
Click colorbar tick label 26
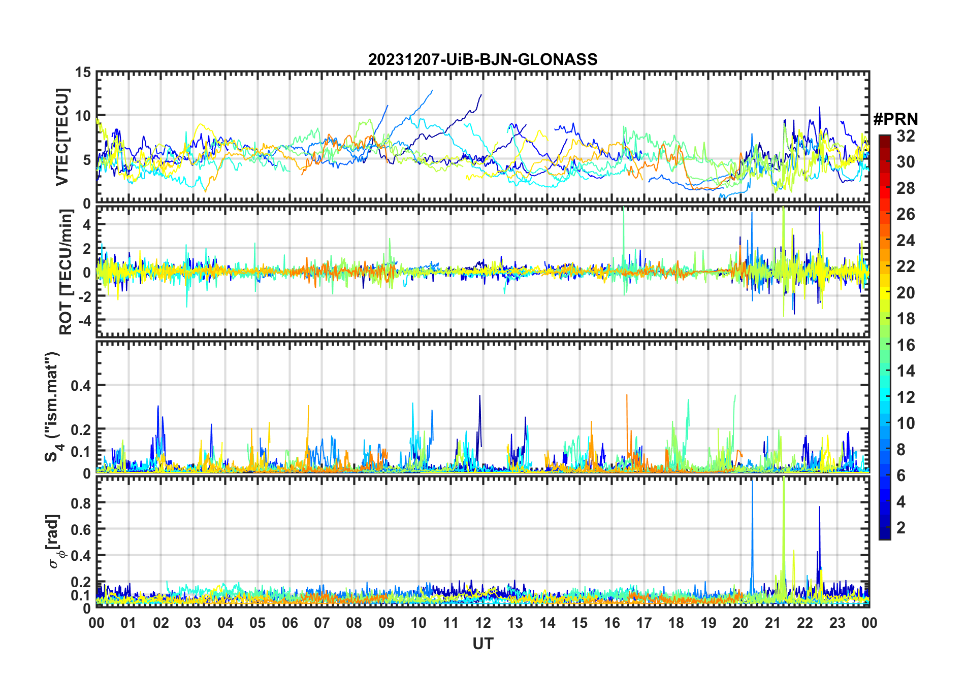click(906, 214)
